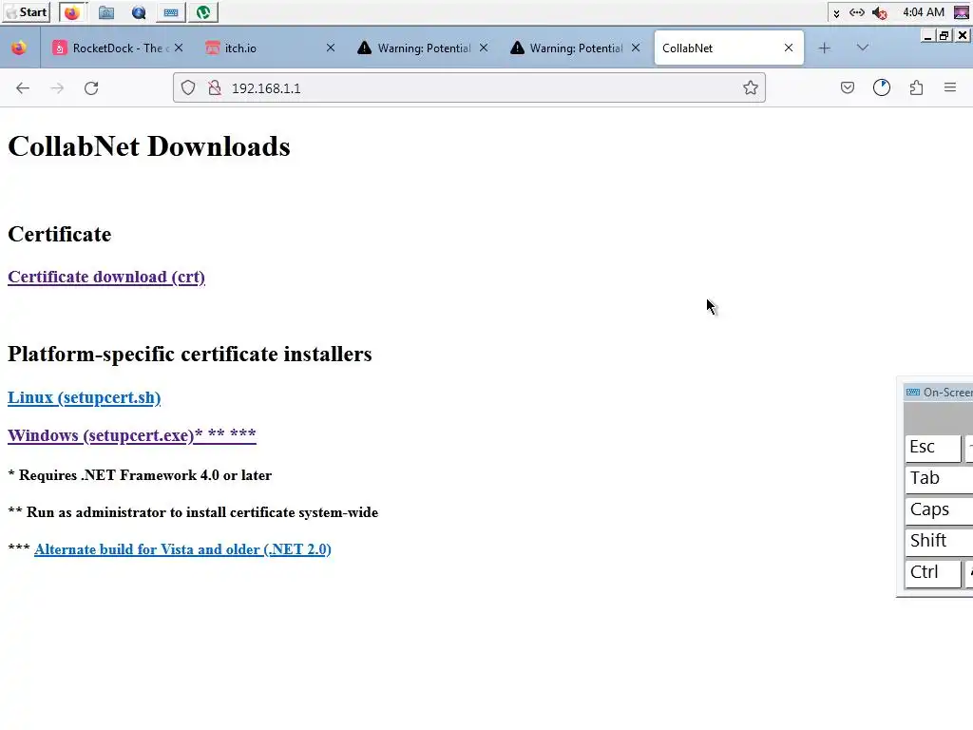
Task: Click the network connection tray icon
Action: point(857,12)
